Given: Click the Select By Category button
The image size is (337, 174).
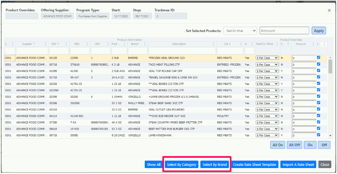Looking at the screenshot, I should 182,165.
